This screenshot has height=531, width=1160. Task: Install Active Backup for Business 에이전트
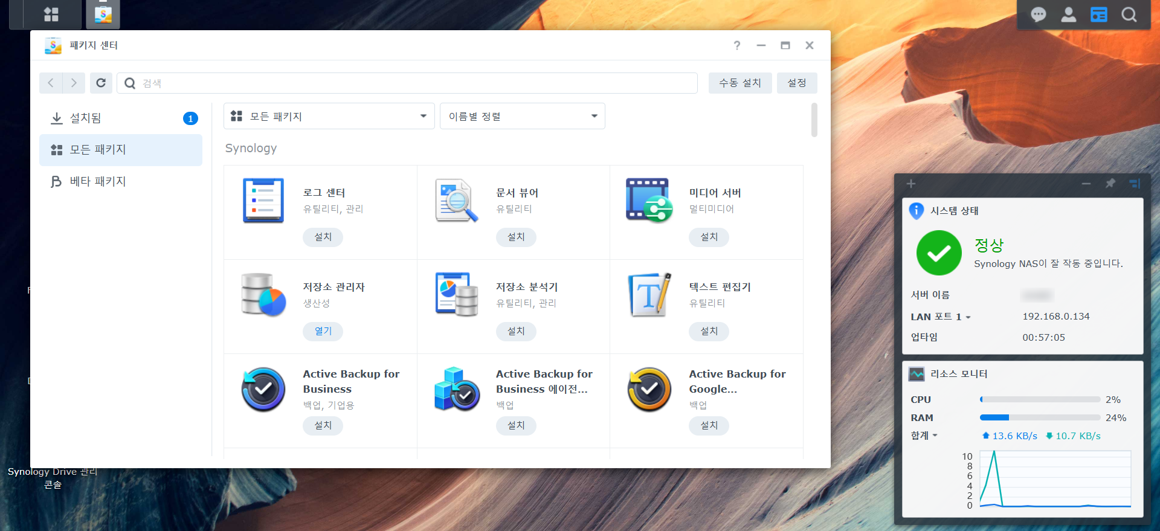516,425
